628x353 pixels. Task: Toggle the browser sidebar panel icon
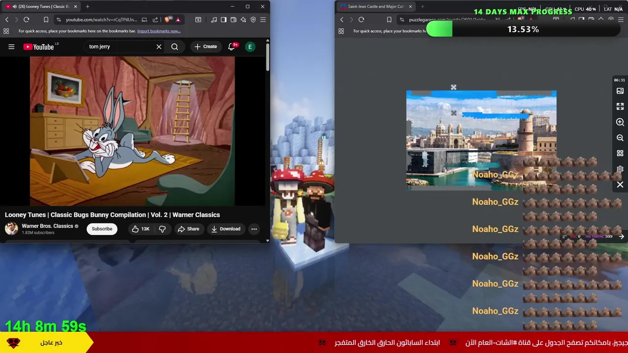224,20
